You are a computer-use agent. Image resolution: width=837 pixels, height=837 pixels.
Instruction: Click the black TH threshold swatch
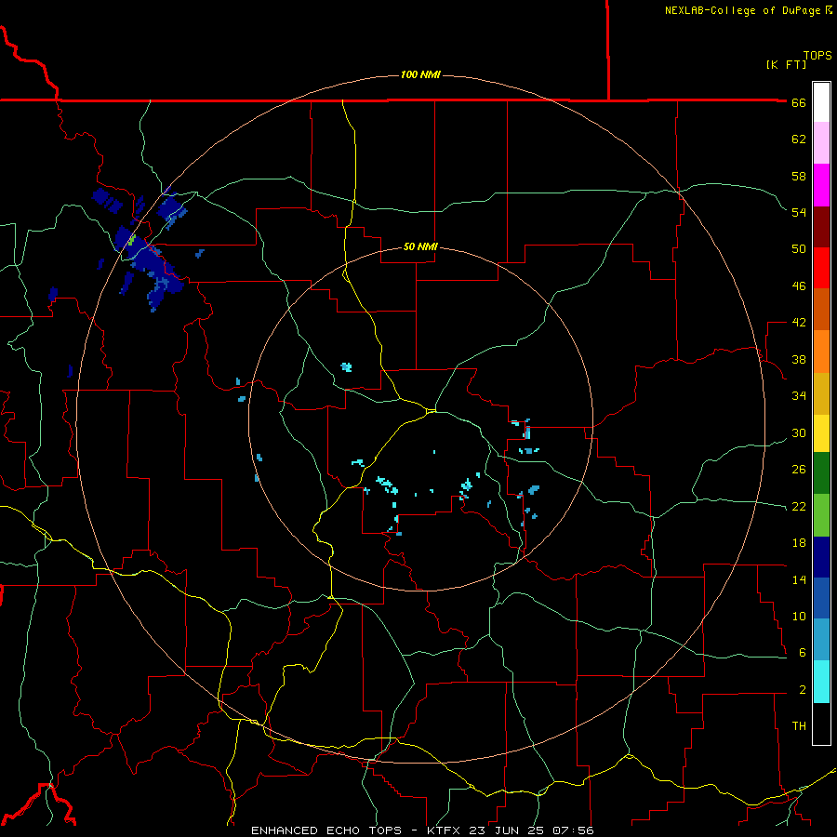tap(821, 724)
